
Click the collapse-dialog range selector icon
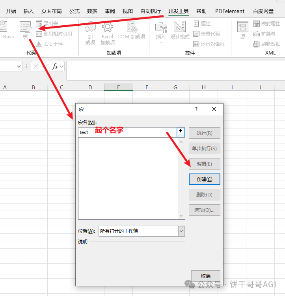(181, 132)
